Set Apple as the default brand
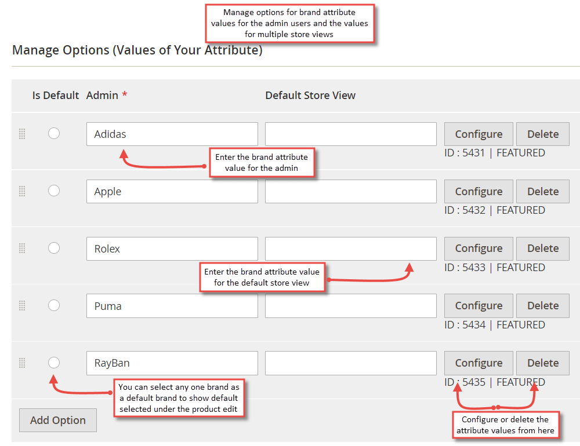Image resolution: width=580 pixels, height=446 pixels. pos(54,191)
